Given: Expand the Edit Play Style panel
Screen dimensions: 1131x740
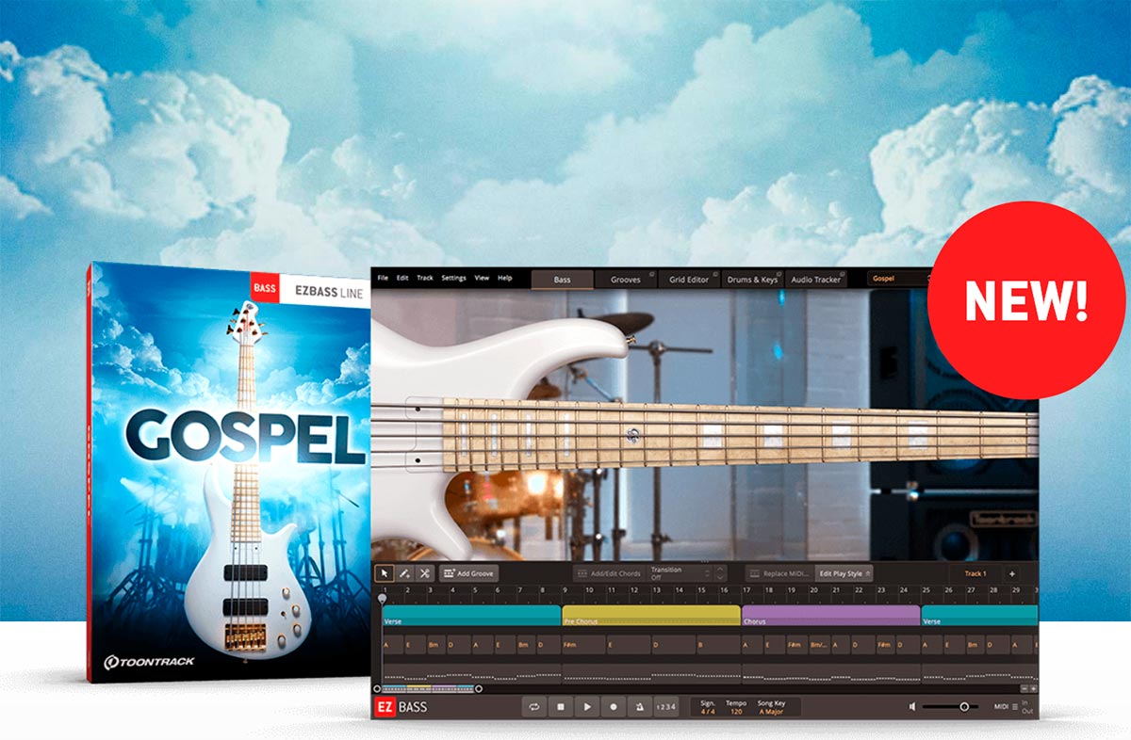Looking at the screenshot, I should click(844, 573).
